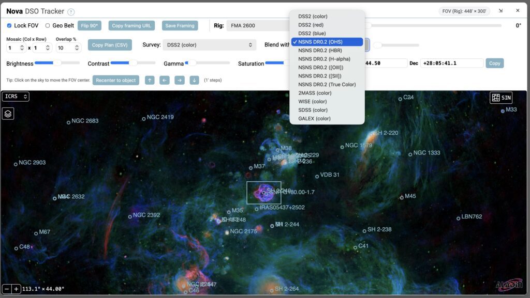
Task: Click the SIN projection grid icon
Action: click(x=500, y=97)
